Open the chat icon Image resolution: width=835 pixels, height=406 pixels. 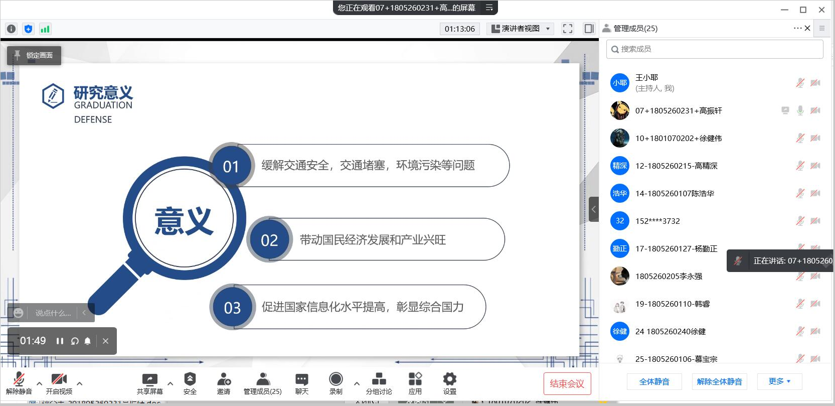pyautogui.click(x=301, y=379)
